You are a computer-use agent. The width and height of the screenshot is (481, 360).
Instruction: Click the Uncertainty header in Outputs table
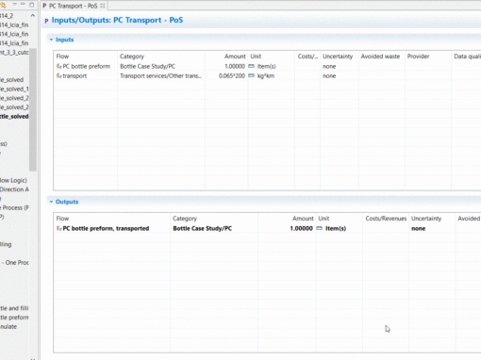point(426,219)
